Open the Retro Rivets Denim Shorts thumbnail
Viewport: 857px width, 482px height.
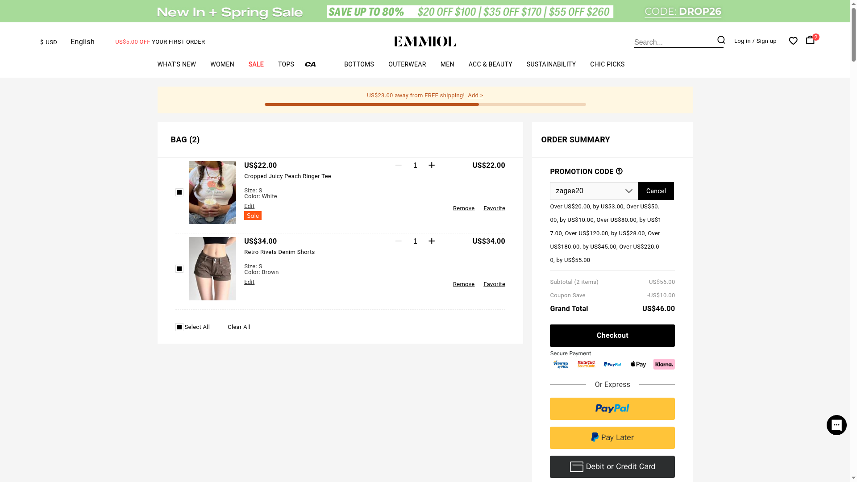(x=212, y=269)
